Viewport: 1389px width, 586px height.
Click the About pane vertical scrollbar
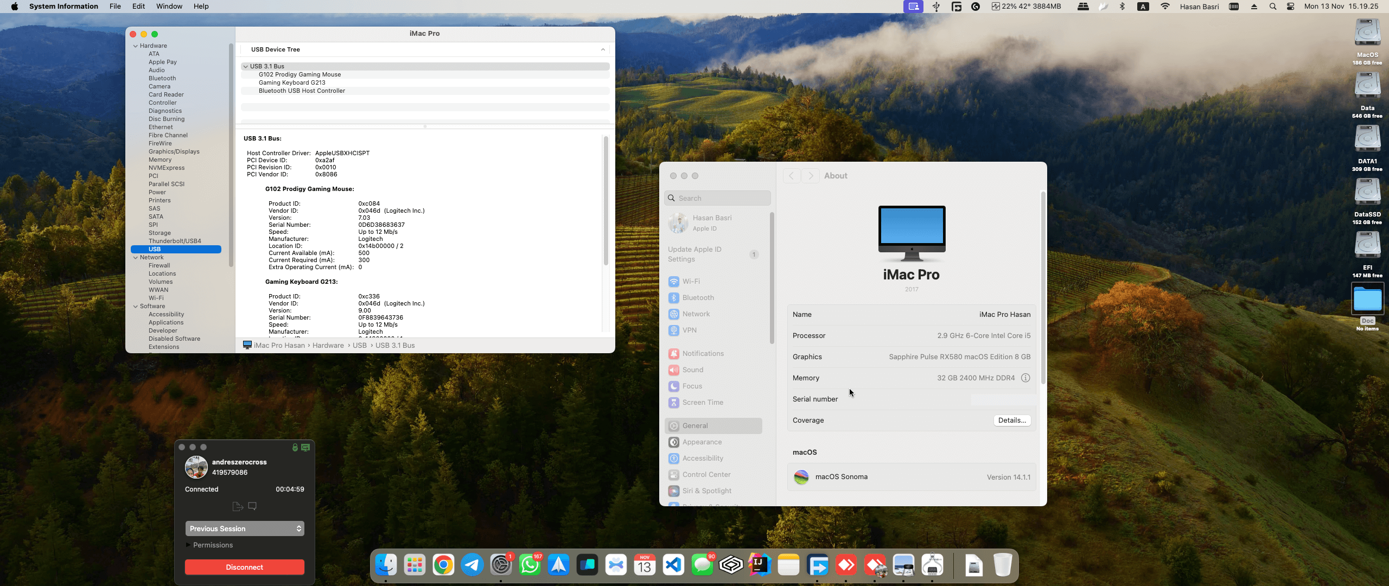[1043, 288]
